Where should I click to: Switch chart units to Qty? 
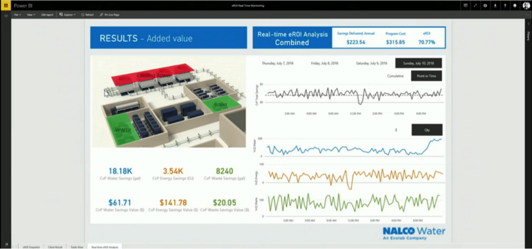(x=427, y=130)
